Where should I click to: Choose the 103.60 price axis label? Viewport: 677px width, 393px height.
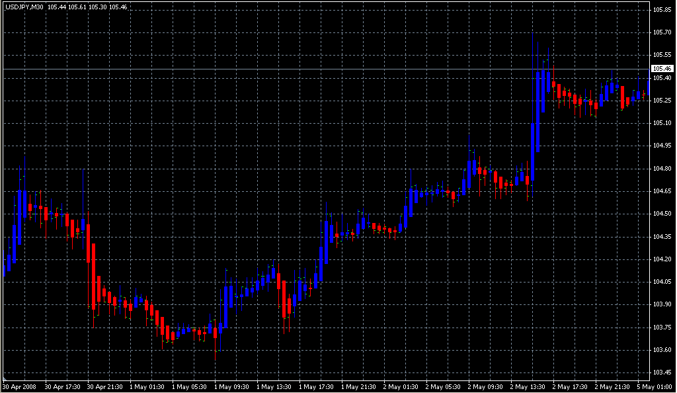tap(662, 350)
